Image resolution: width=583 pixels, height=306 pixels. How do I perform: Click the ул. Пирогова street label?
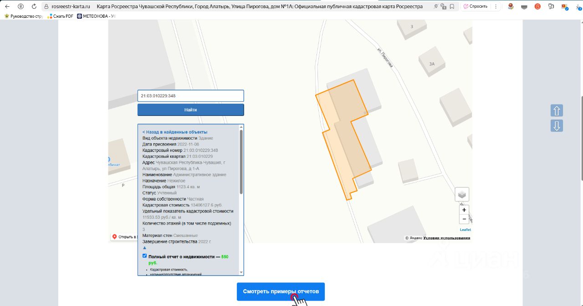[x=385, y=57]
